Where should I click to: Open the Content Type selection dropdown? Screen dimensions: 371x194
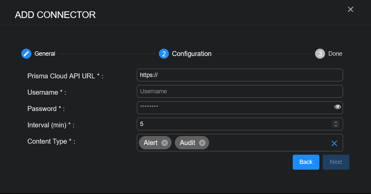pyautogui.click(x=266, y=143)
